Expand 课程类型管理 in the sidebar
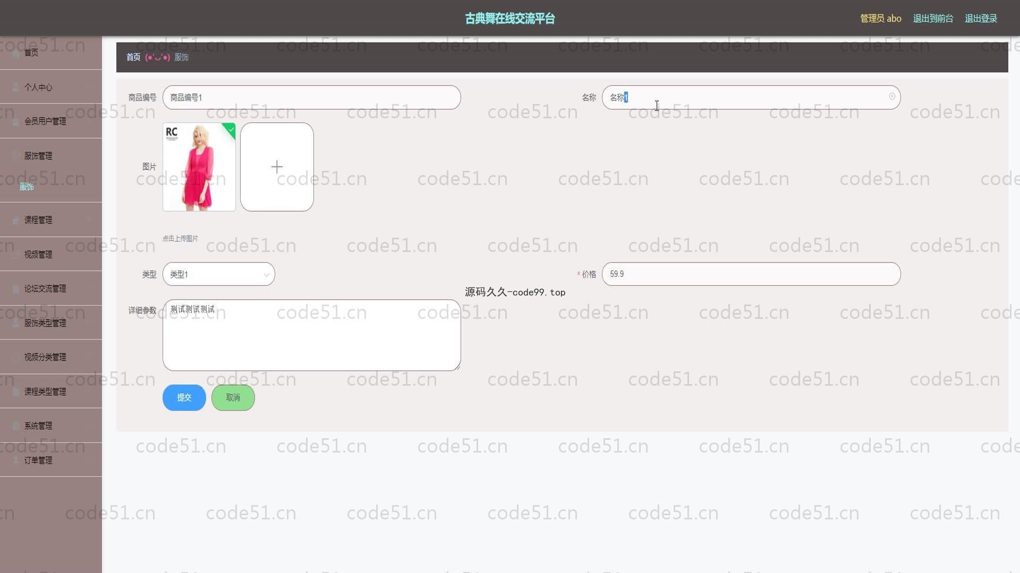The height and width of the screenshot is (573, 1020). point(51,392)
